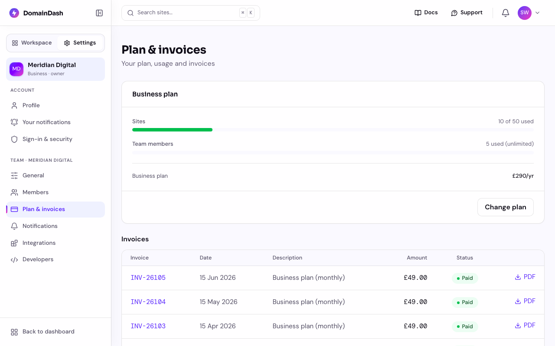This screenshot has width=555, height=346.
Task: Click the Change plan button
Action: pyautogui.click(x=506, y=207)
